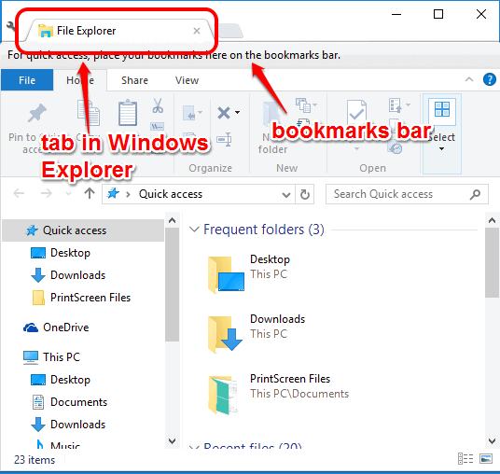Click the Paste clipboard icon
The image size is (500, 474).
128,113
